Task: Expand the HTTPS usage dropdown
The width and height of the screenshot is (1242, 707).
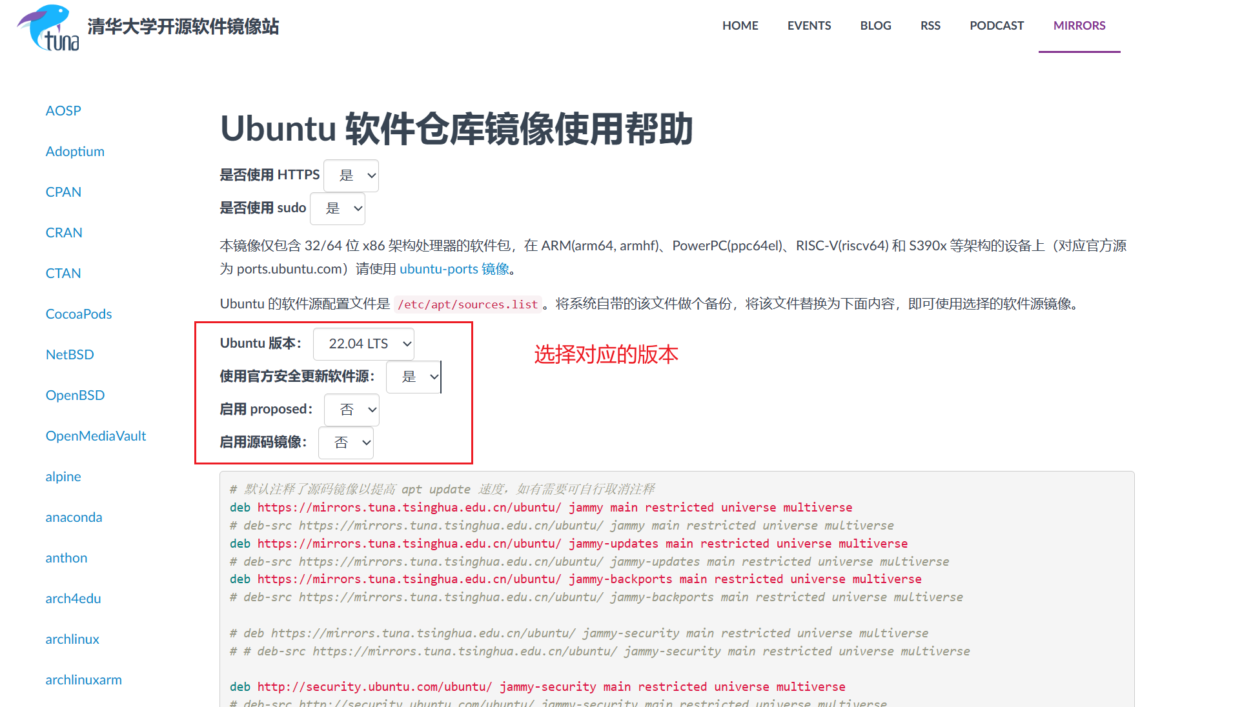Action: (351, 175)
